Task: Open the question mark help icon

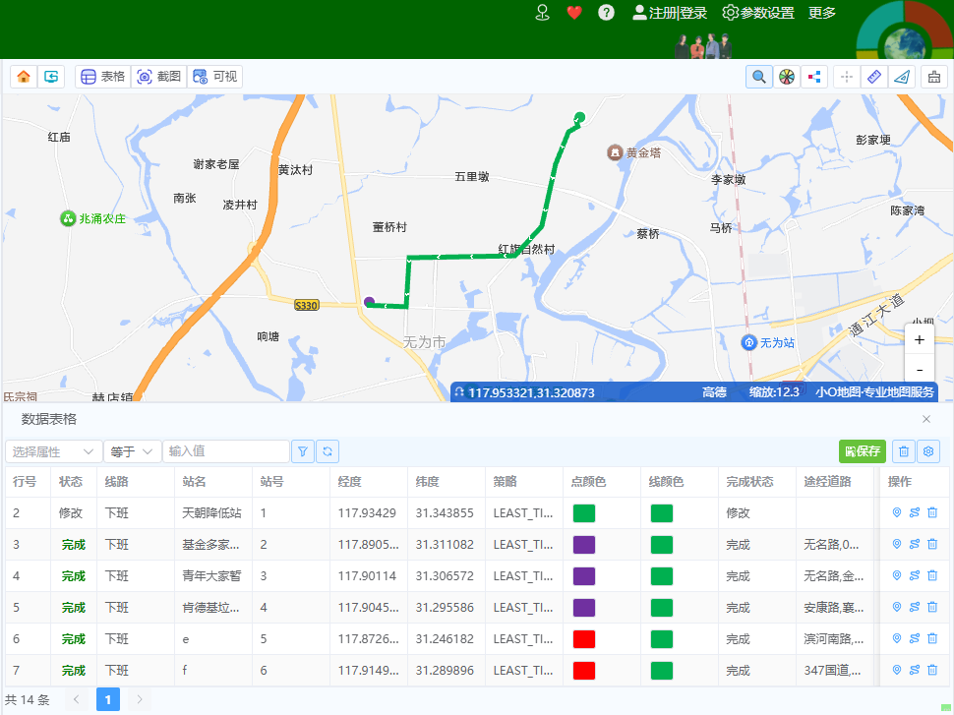Action: 606,12
